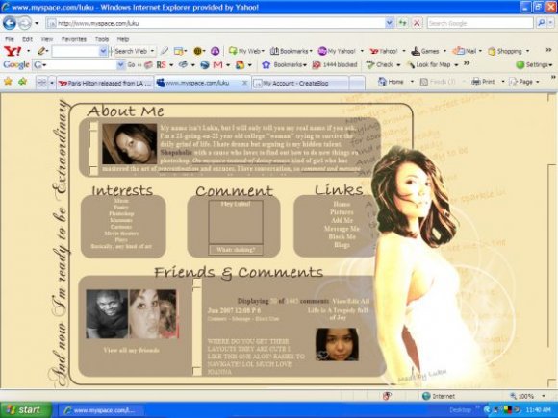558x418 pixels.
Task: Click the browser Forward arrow button
Action: pos(25,23)
